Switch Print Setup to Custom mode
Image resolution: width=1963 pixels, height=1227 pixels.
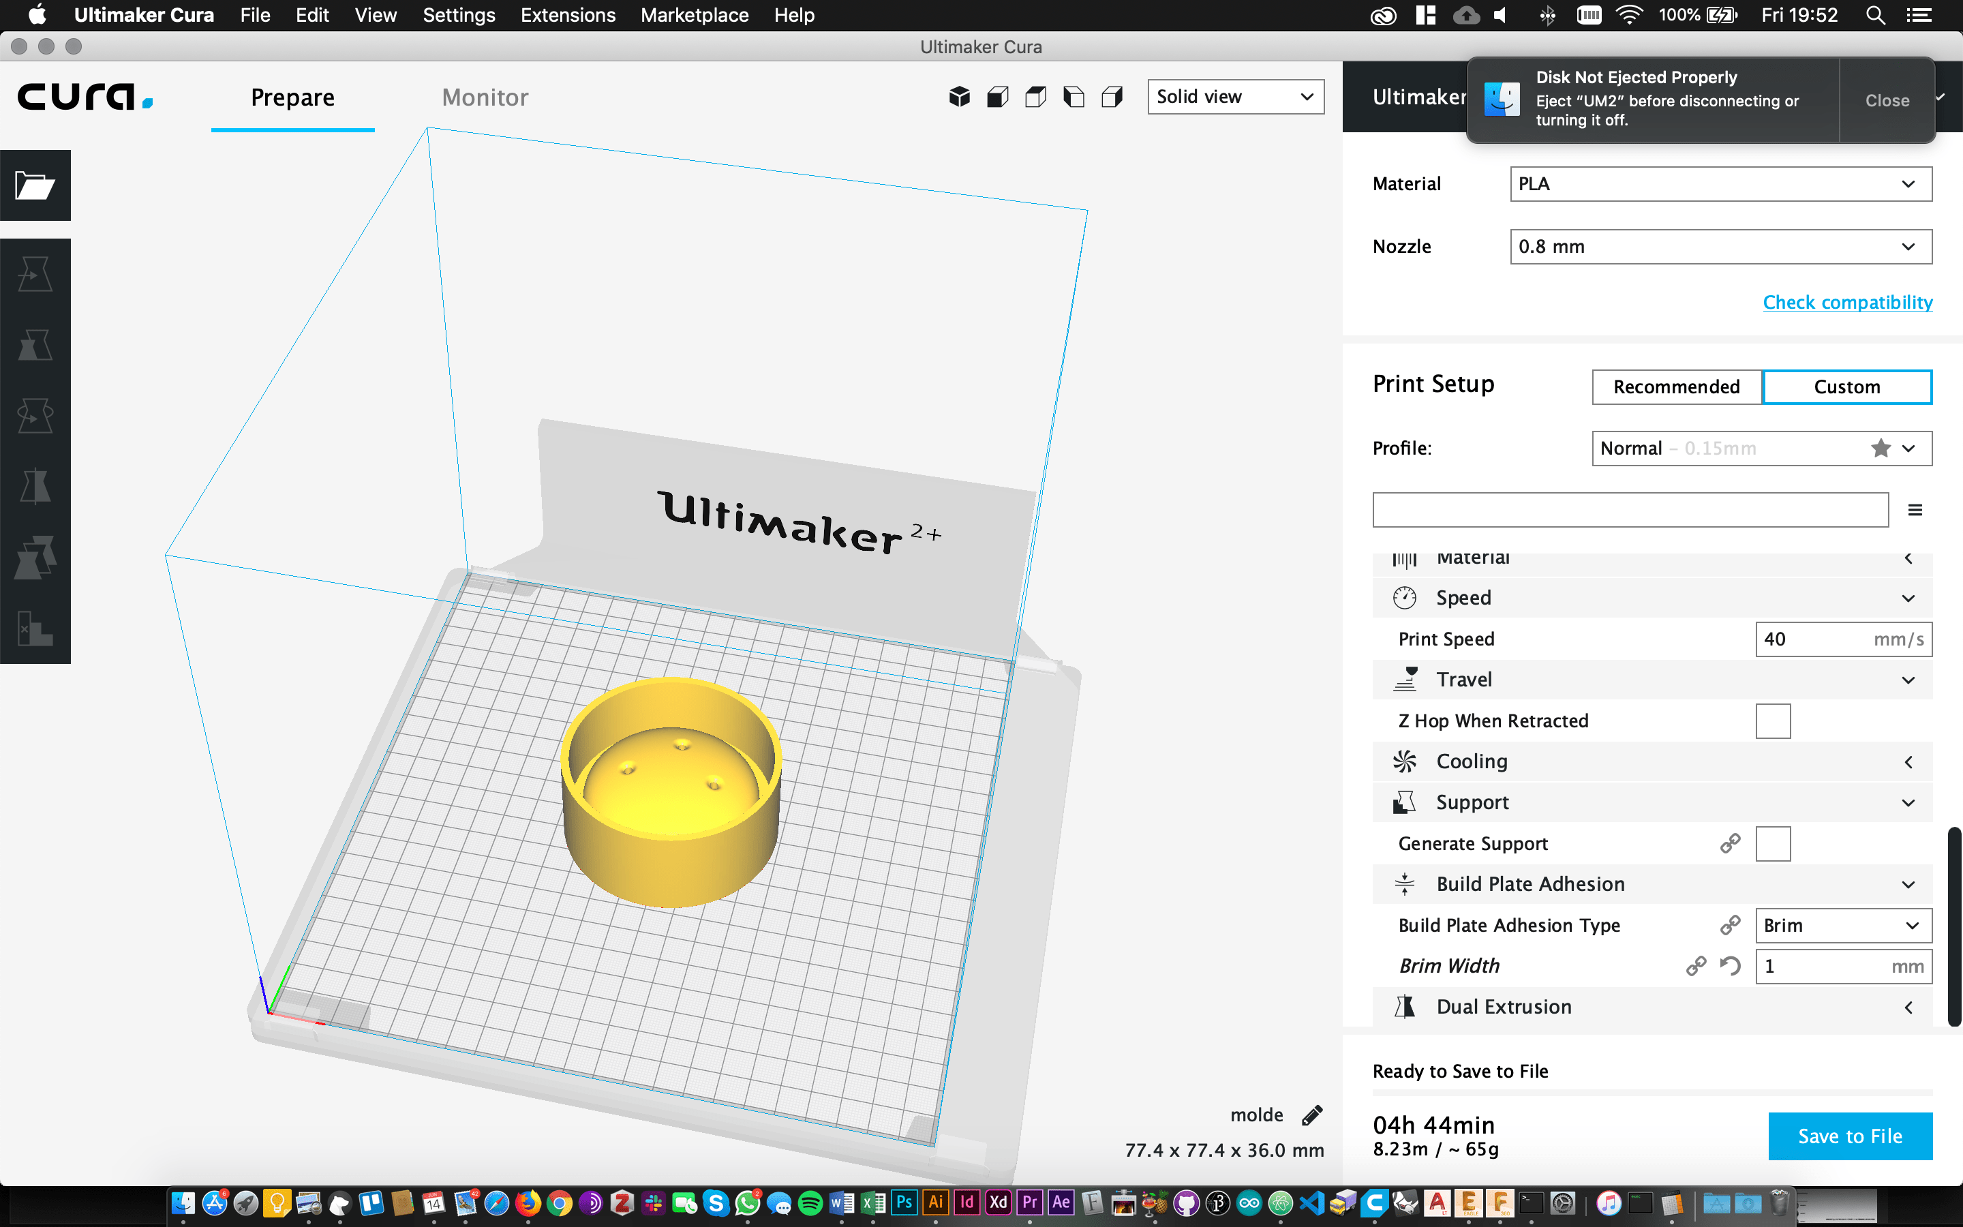point(1847,387)
